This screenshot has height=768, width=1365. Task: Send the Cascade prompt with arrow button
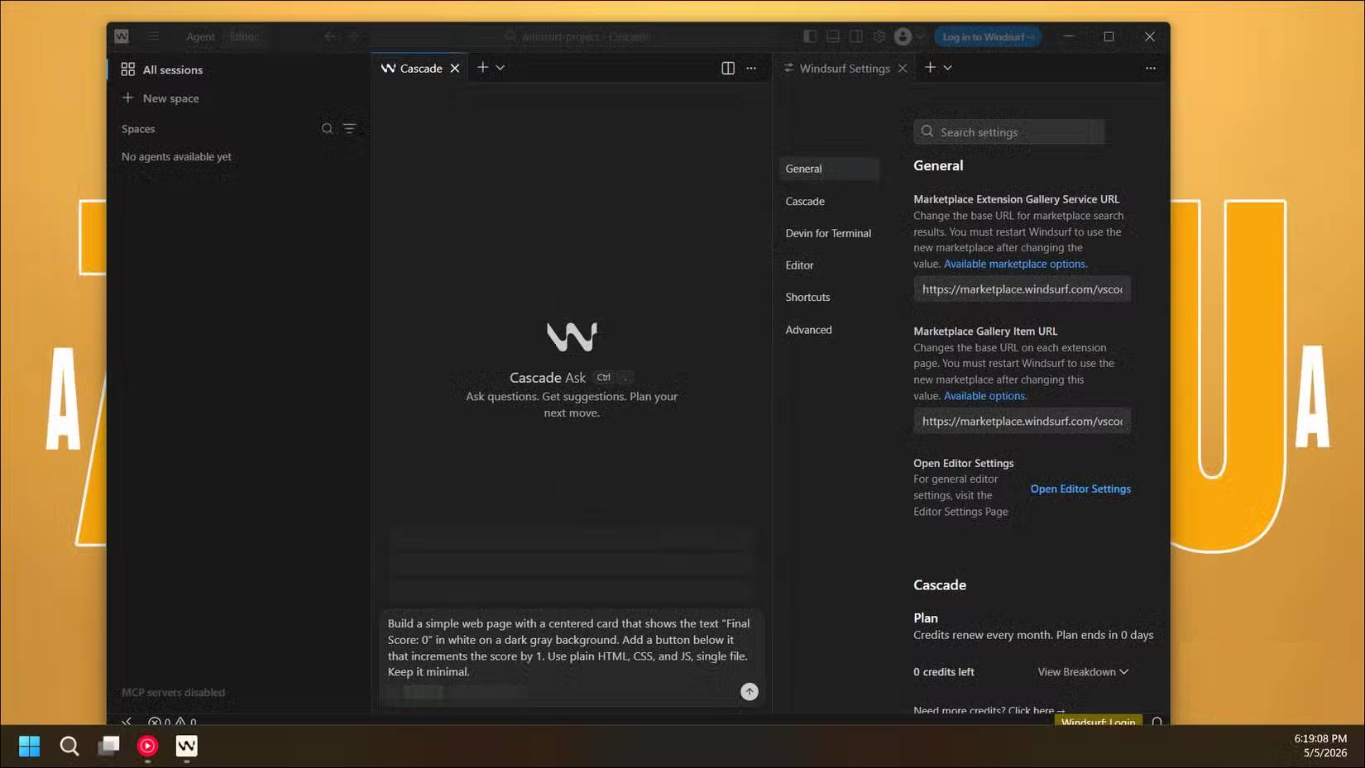[750, 692]
